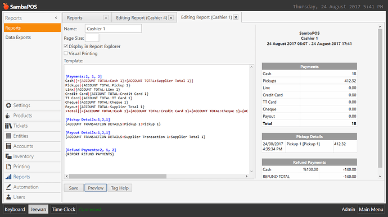Screen dimensions: 388x217
Task: Click the report Name field
Action: pos(114,29)
